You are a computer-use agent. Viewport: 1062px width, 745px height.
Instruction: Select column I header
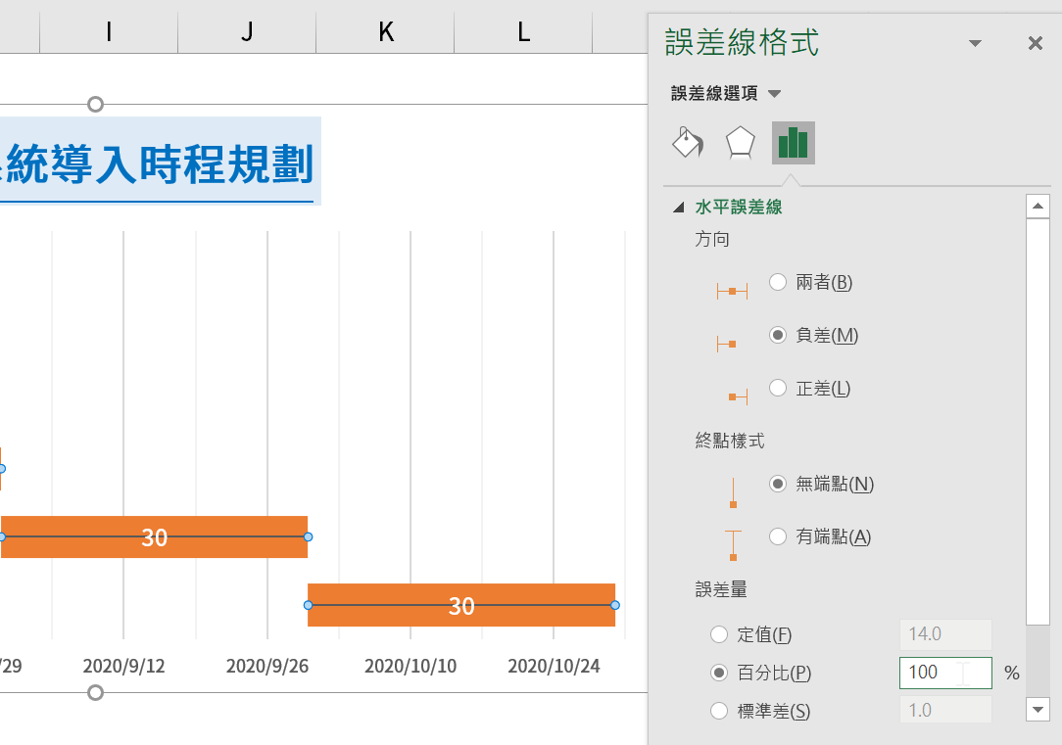point(109,31)
